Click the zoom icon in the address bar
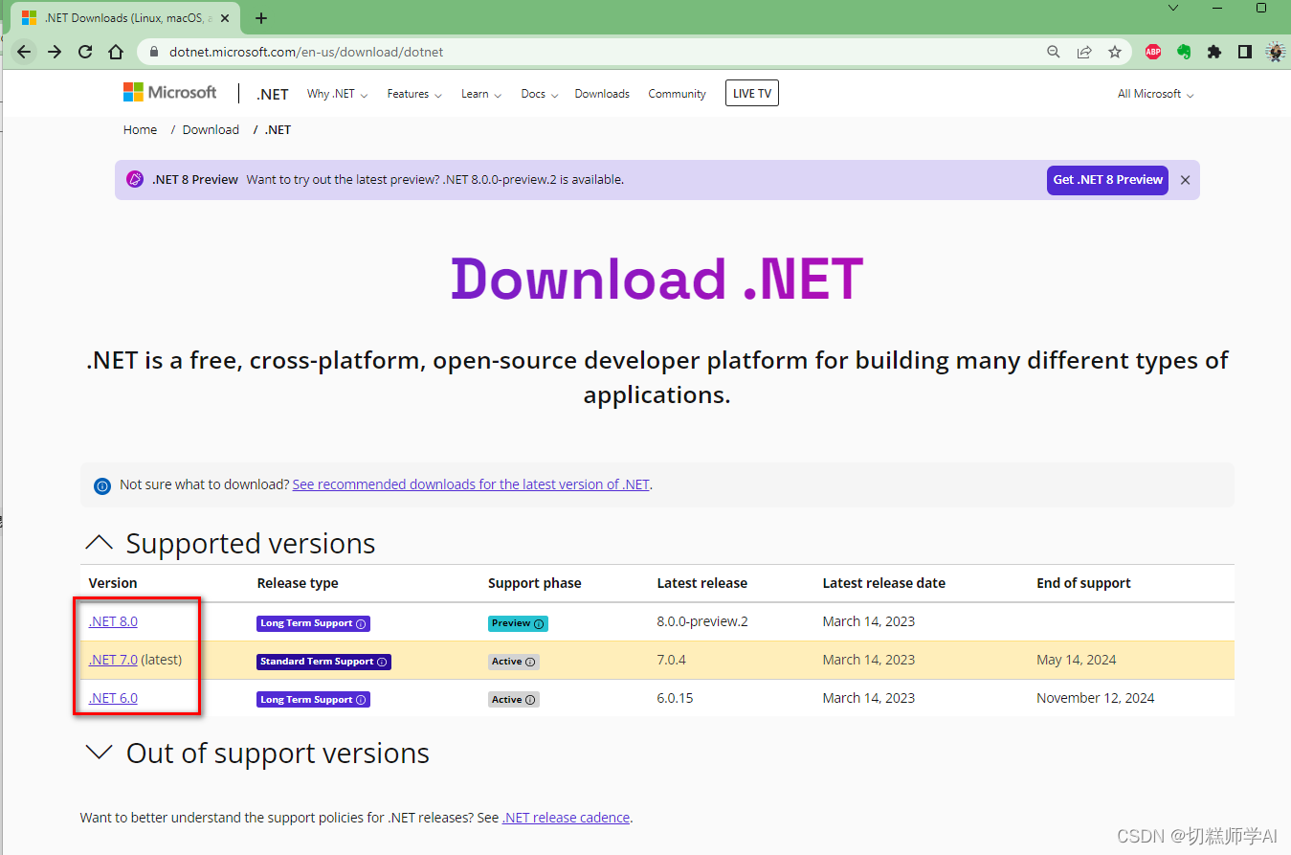Screen dimensions: 1291x855 coord(1054,52)
